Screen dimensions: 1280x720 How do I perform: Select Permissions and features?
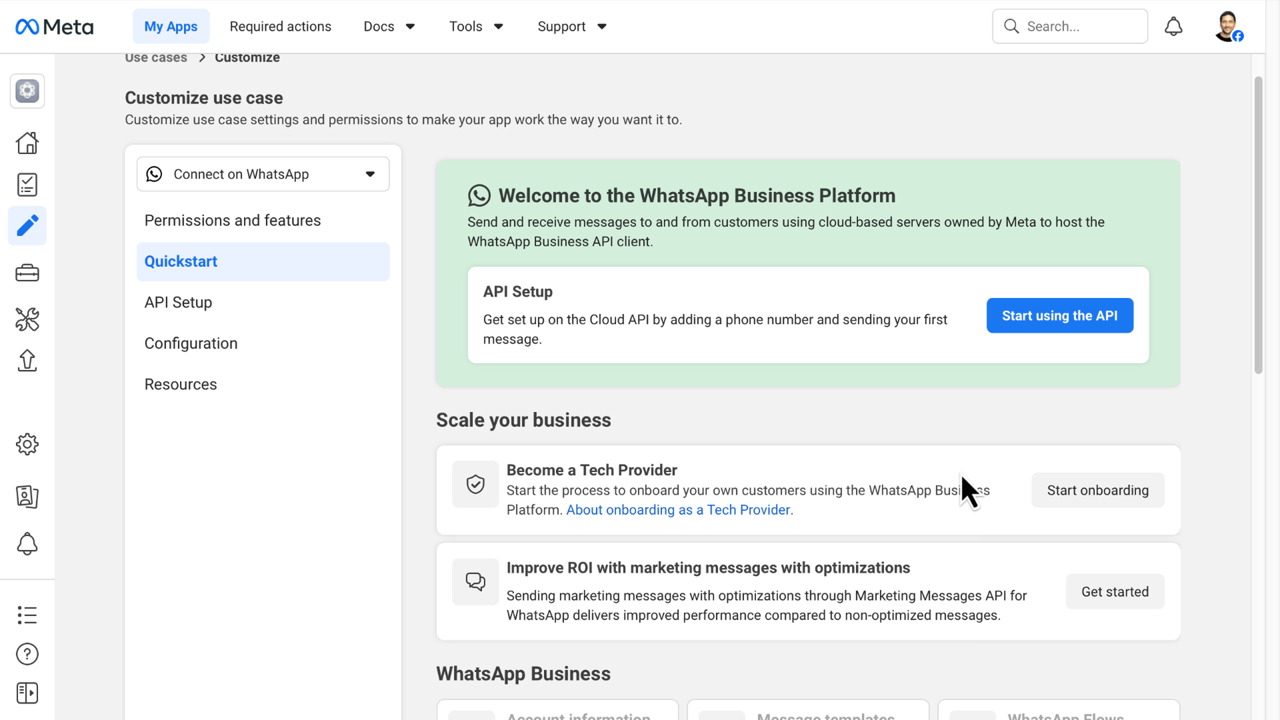(263, 221)
